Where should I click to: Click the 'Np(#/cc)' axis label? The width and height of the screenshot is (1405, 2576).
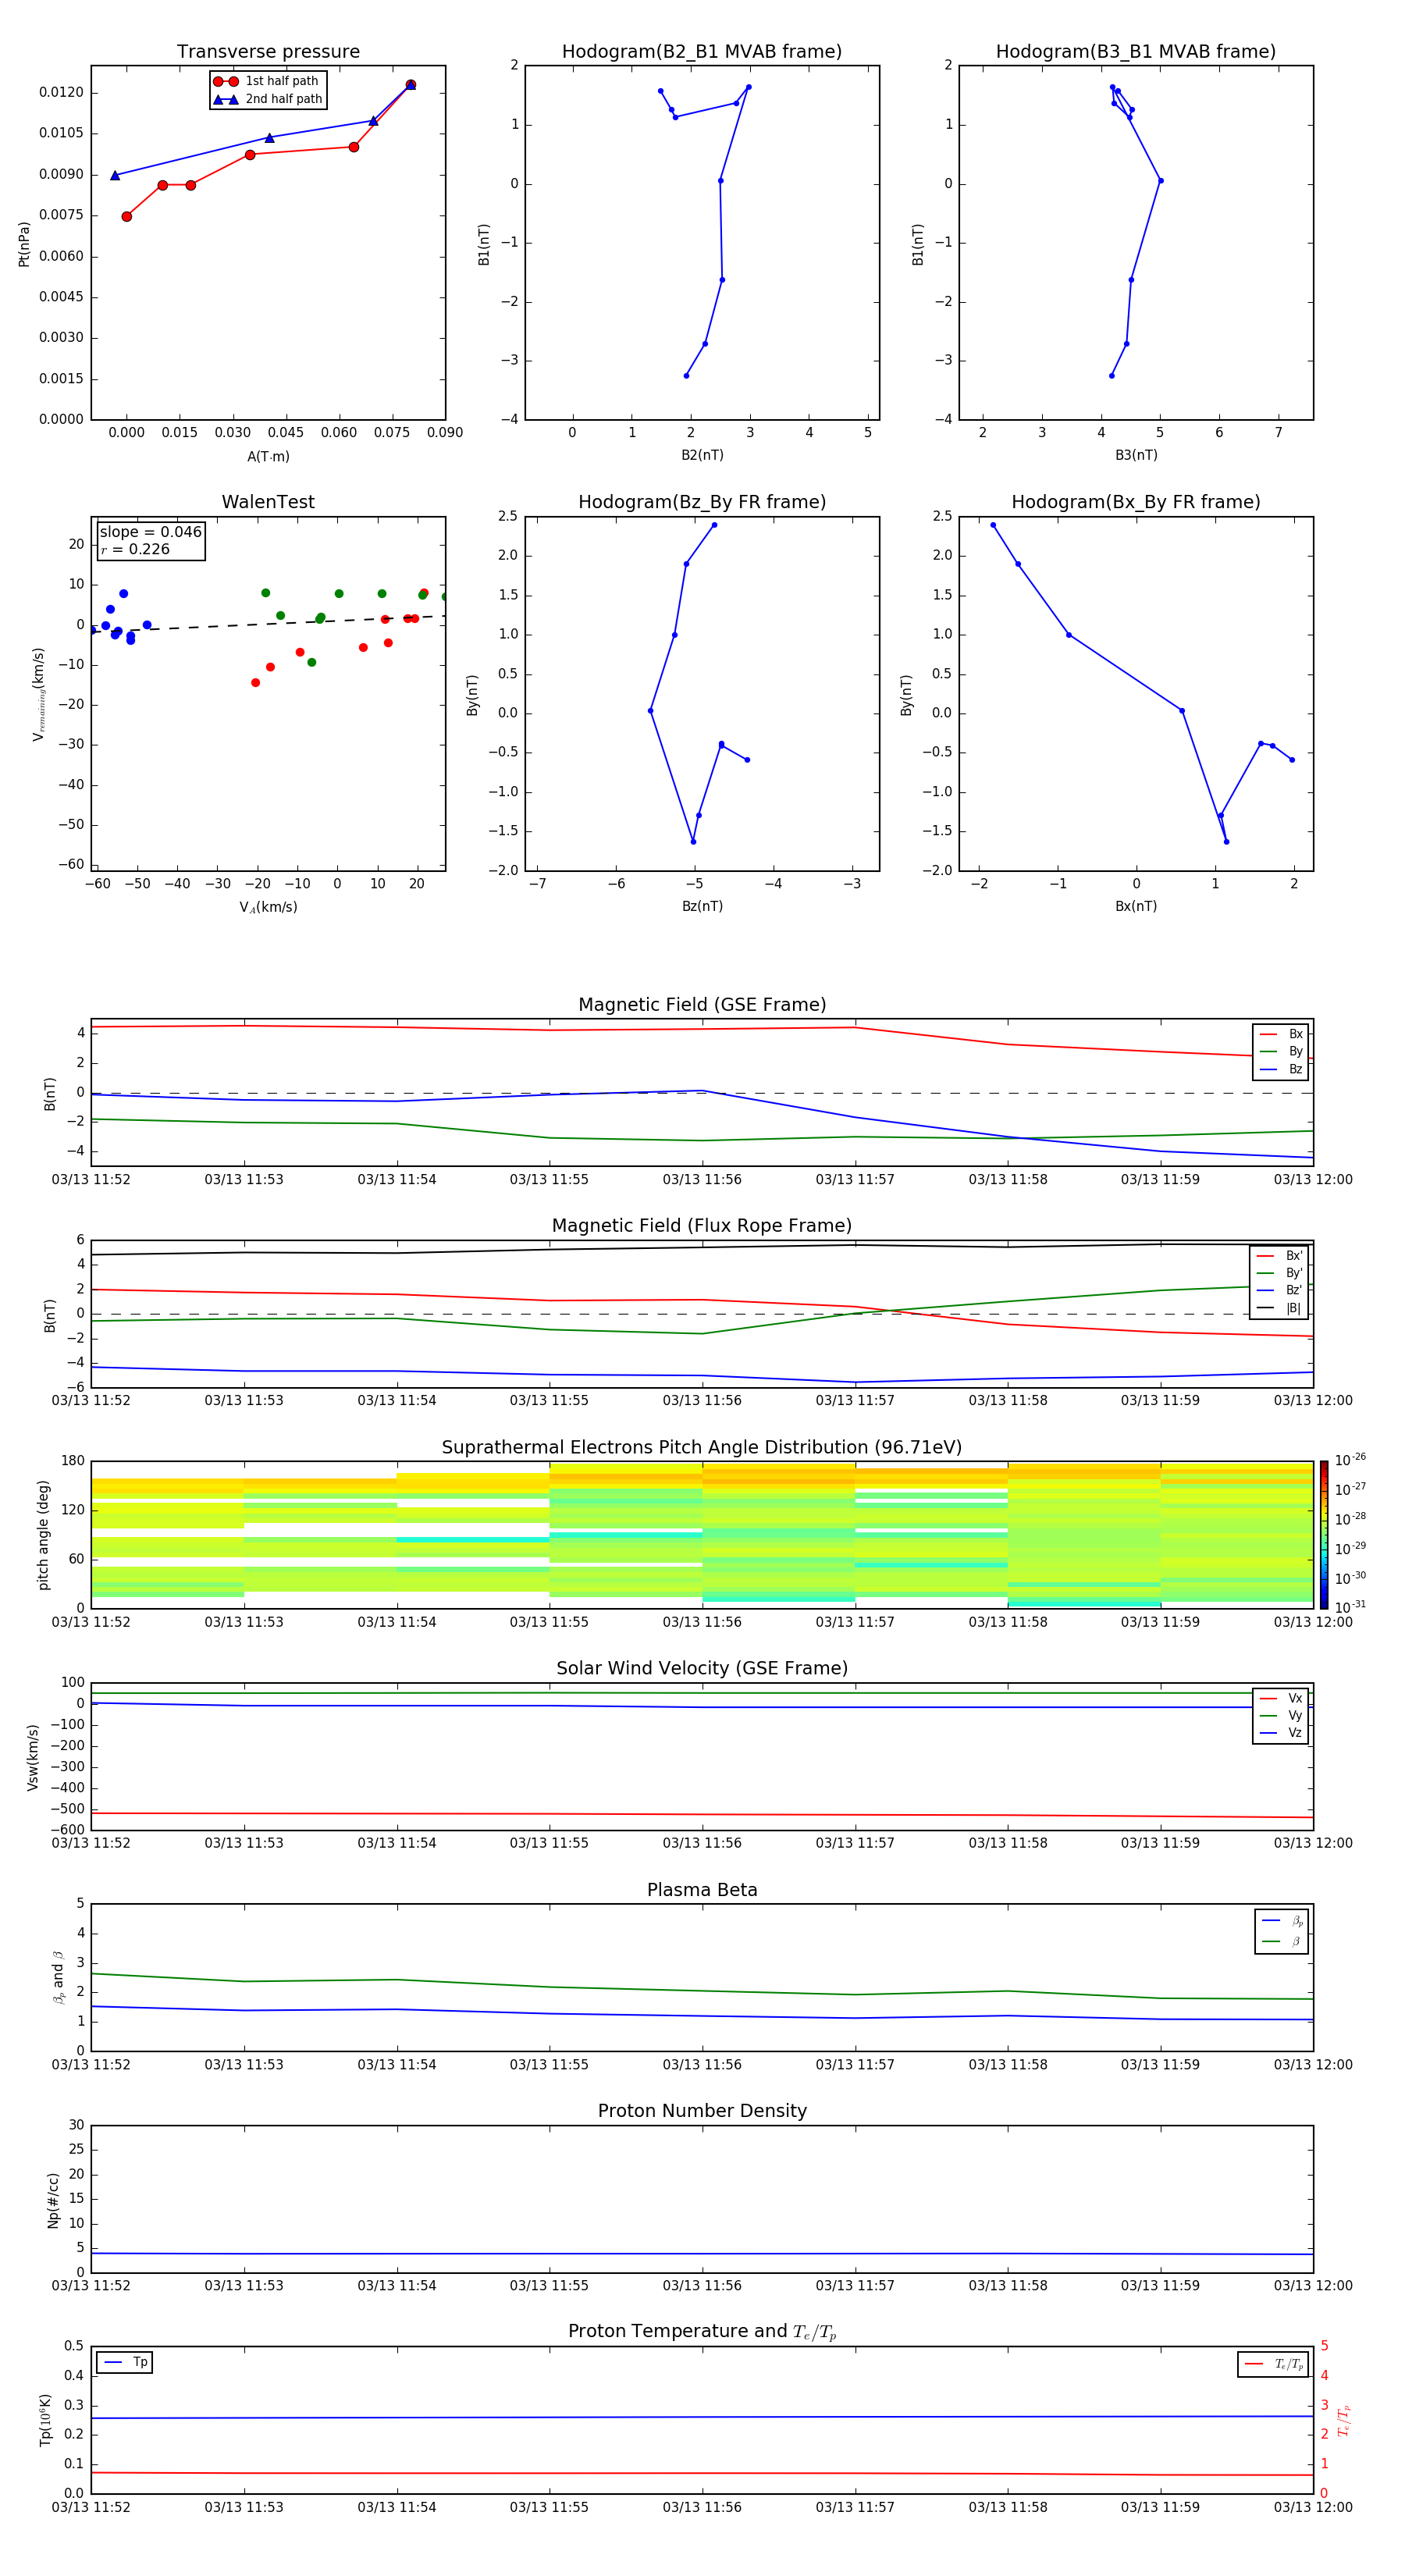tap(53, 2200)
